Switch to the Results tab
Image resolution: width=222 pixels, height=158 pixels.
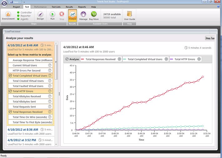coord(69,7)
